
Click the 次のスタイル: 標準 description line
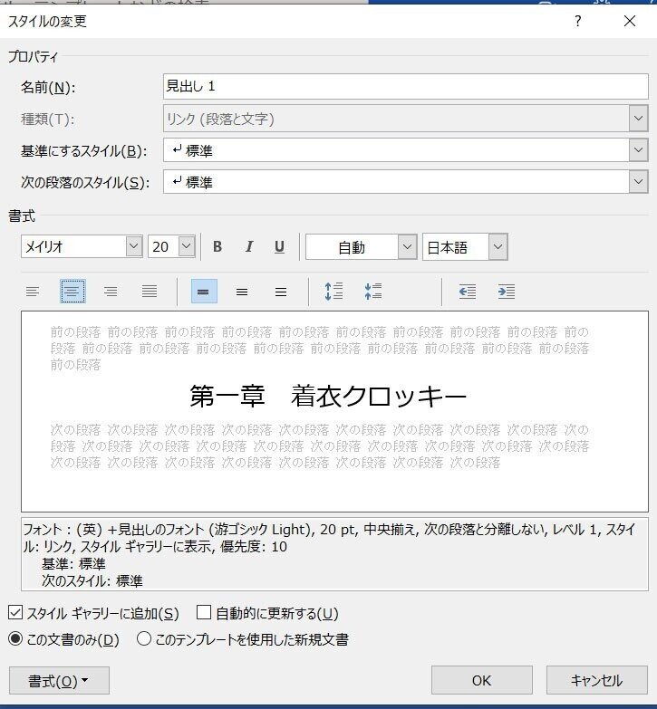92,580
